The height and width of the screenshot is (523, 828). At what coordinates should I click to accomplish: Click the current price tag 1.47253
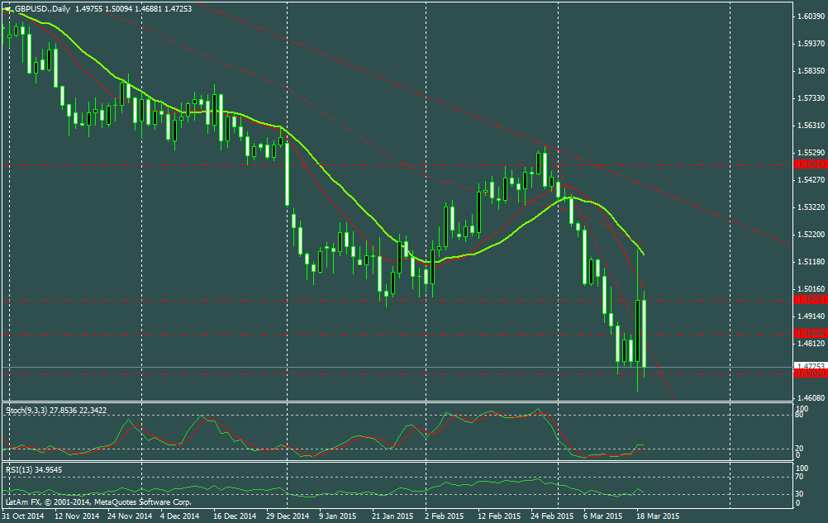[809, 365]
